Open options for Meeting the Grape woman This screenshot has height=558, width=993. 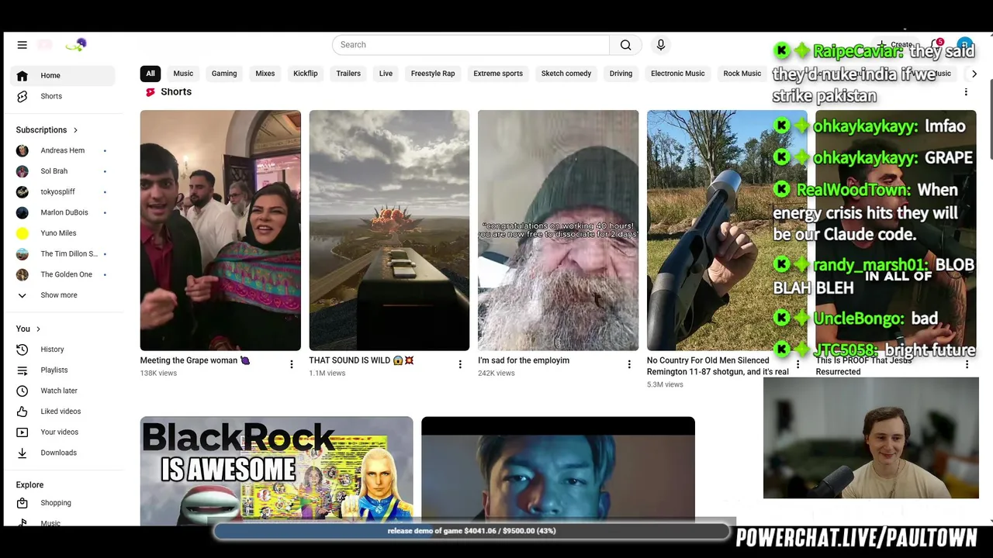pyautogui.click(x=292, y=364)
